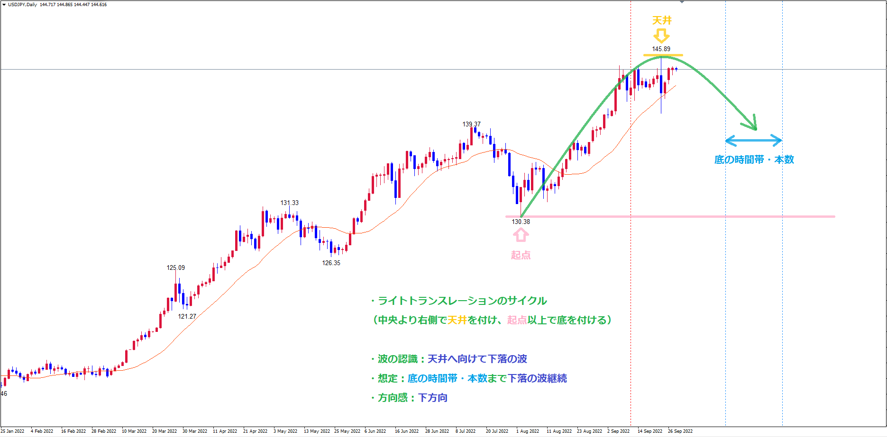Click the 130.38 low price label
Screen dimensions: 887x437
[x=521, y=222]
